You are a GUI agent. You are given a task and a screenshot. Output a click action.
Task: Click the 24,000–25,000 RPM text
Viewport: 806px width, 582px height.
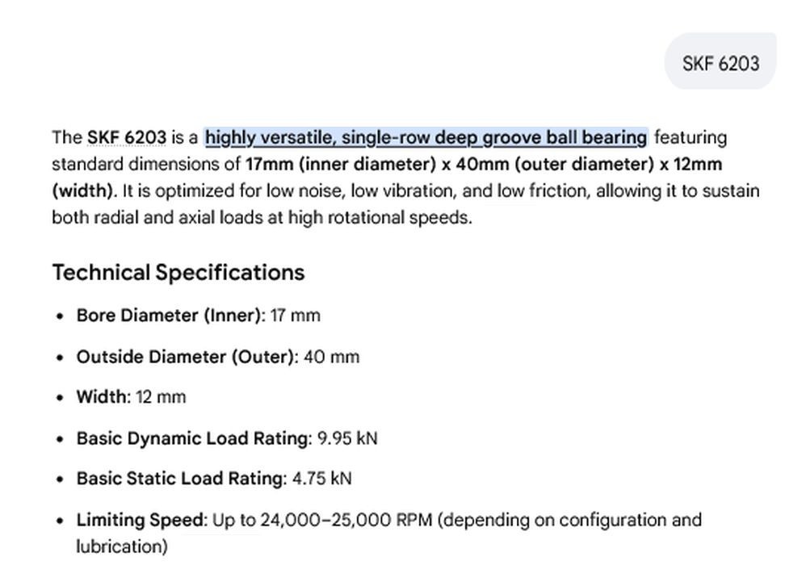click(346, 520)
